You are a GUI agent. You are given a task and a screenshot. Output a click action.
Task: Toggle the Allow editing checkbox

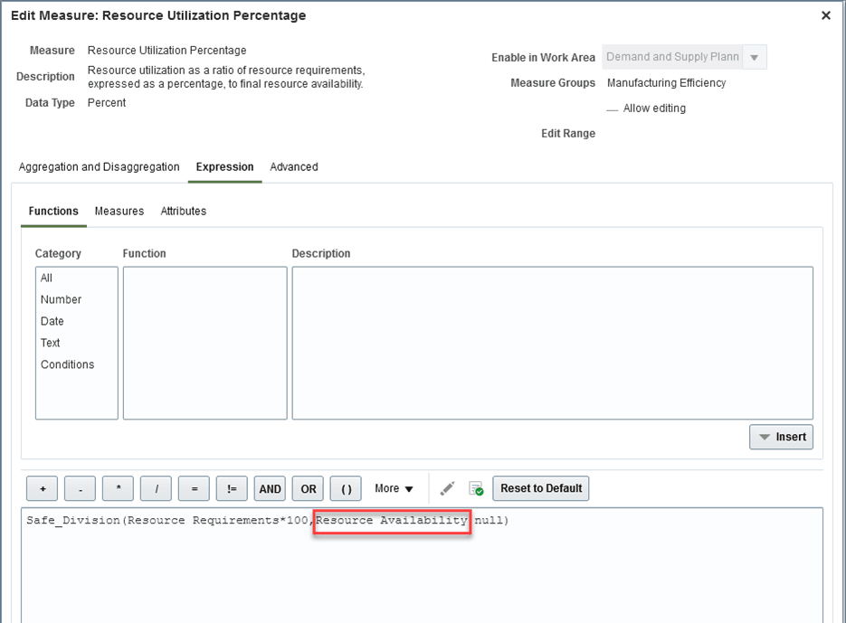(612, 108)
